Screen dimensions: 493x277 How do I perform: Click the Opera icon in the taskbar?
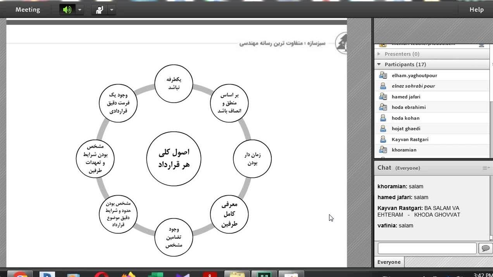click(101, 274)
